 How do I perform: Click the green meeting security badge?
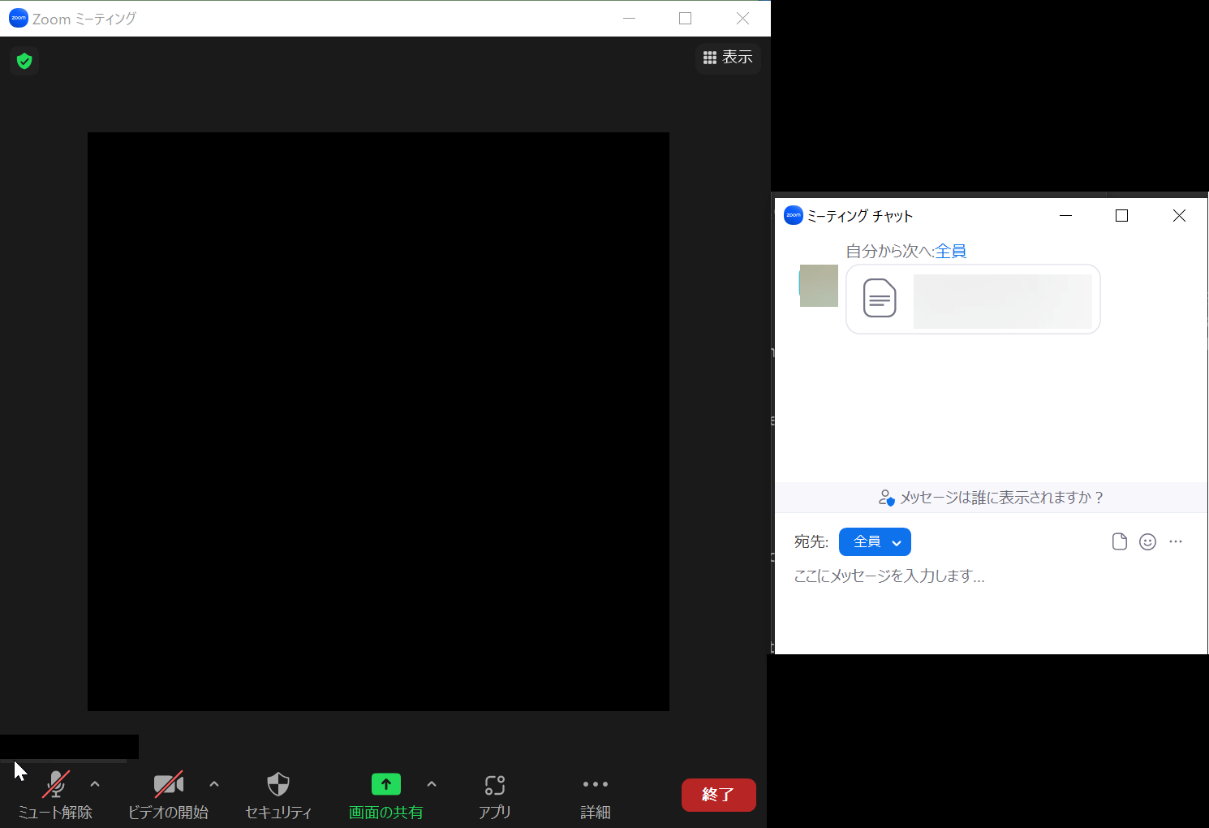point(24,61)
